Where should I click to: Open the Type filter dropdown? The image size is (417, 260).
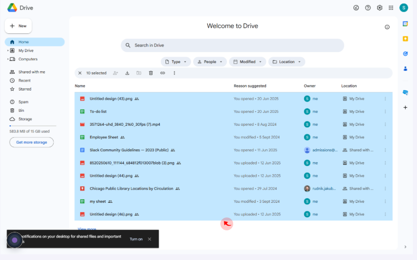click(x=176, y=62)
